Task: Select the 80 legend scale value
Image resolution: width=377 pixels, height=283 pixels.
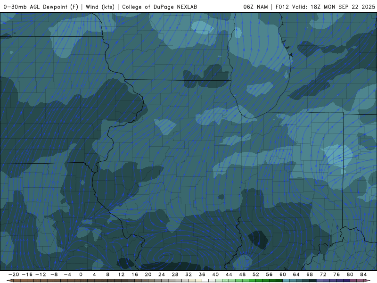Action: pyautogui.click(x=350, y=275)
